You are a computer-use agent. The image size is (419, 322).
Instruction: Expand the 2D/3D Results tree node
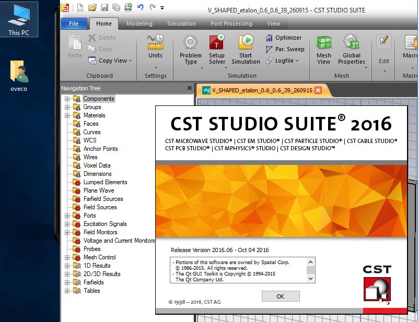pos(67,274)
